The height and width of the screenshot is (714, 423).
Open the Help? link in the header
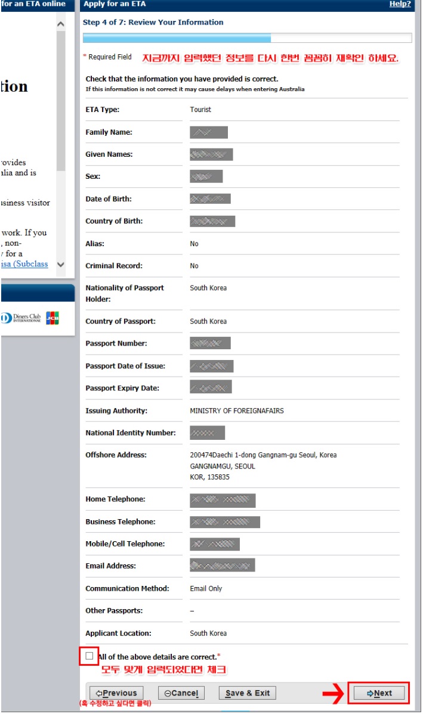[400, 4]
